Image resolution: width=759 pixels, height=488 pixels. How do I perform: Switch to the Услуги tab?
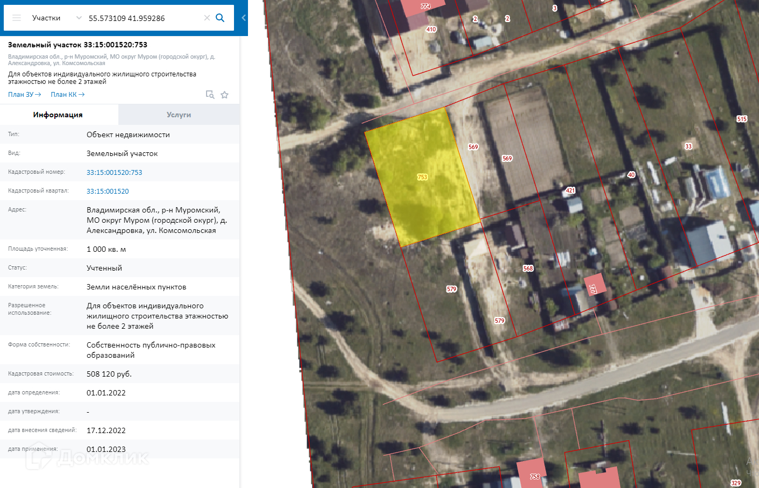pyautogui.click(x=179, y=115)
